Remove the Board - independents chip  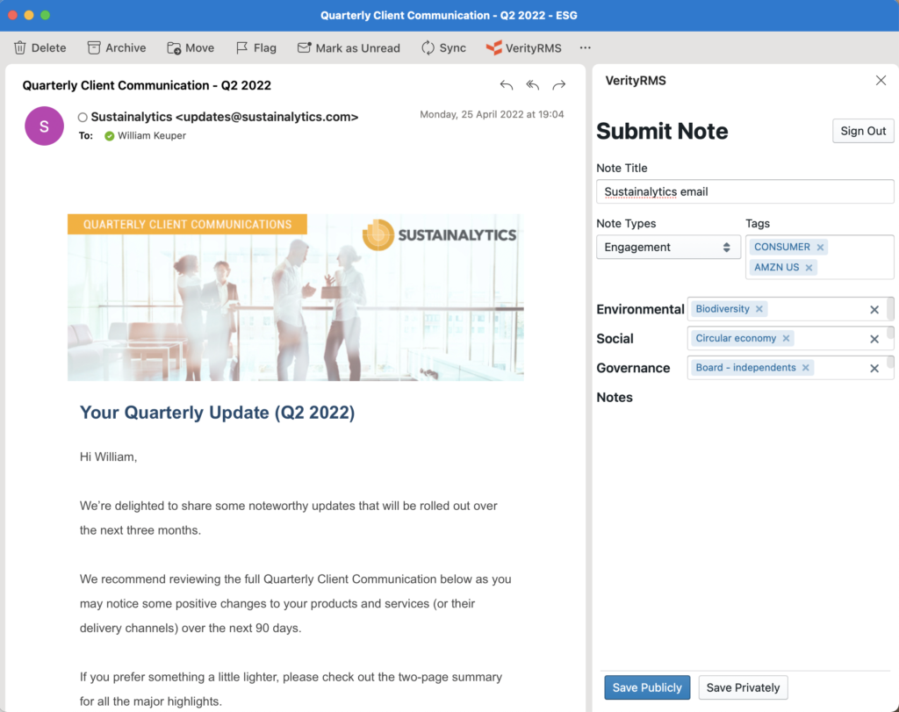806,368
